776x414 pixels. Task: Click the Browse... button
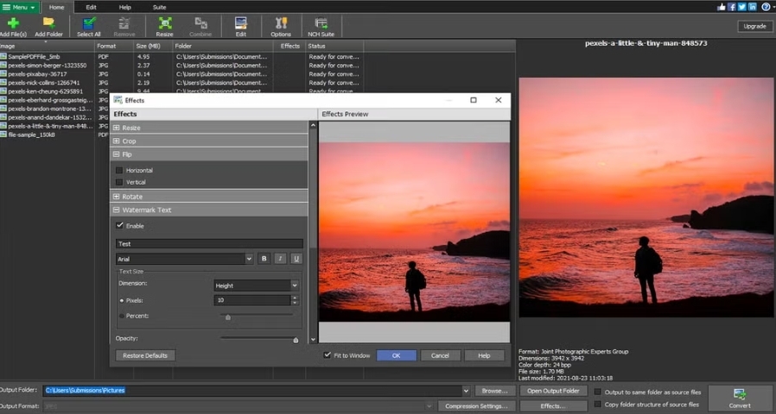pos(494,391)
